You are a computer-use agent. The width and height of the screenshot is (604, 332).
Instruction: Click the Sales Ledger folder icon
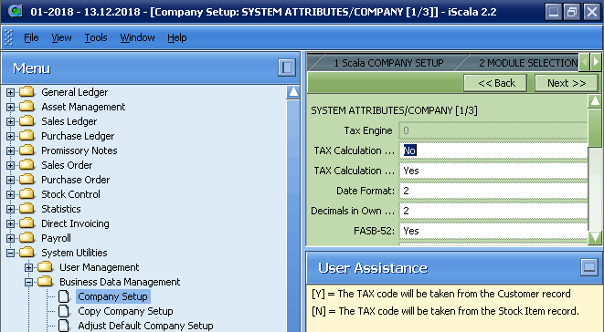point(27,121)
